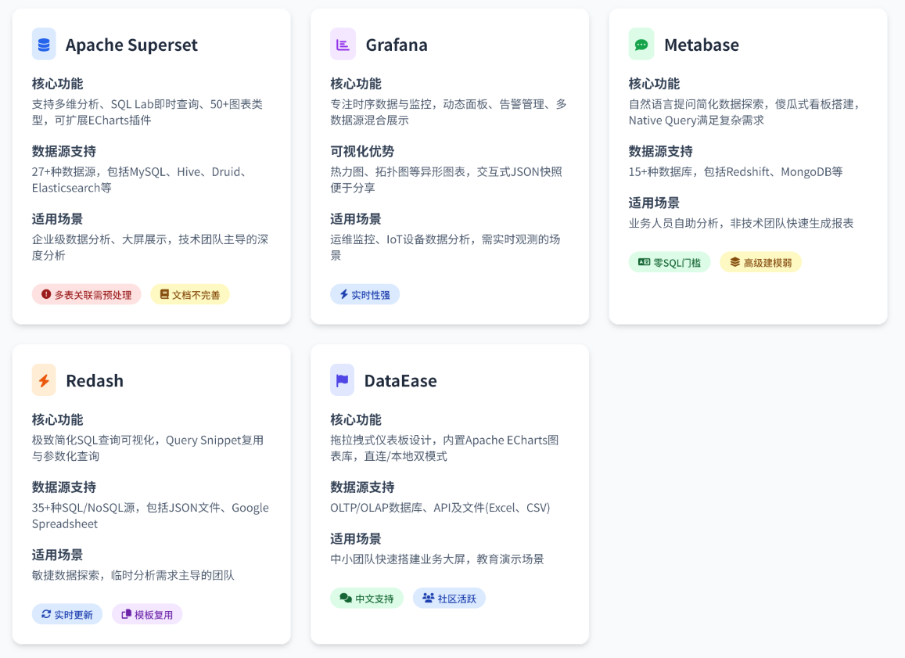Click the chat icon in 中文支持 tag
Image resolution: width=905 pixels, height=658 pixels.
click(x=346, y=598)
